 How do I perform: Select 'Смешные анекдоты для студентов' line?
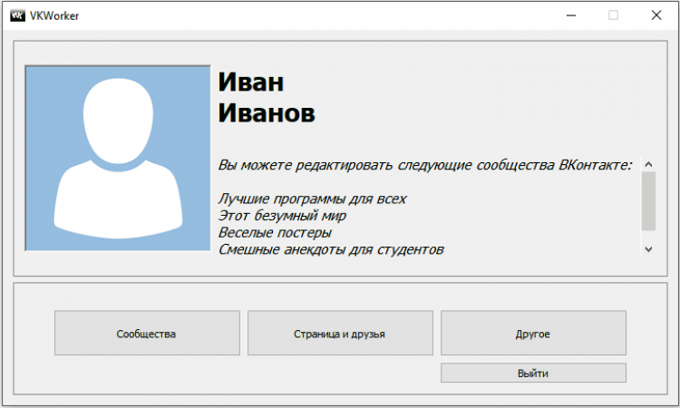[331, 249]
